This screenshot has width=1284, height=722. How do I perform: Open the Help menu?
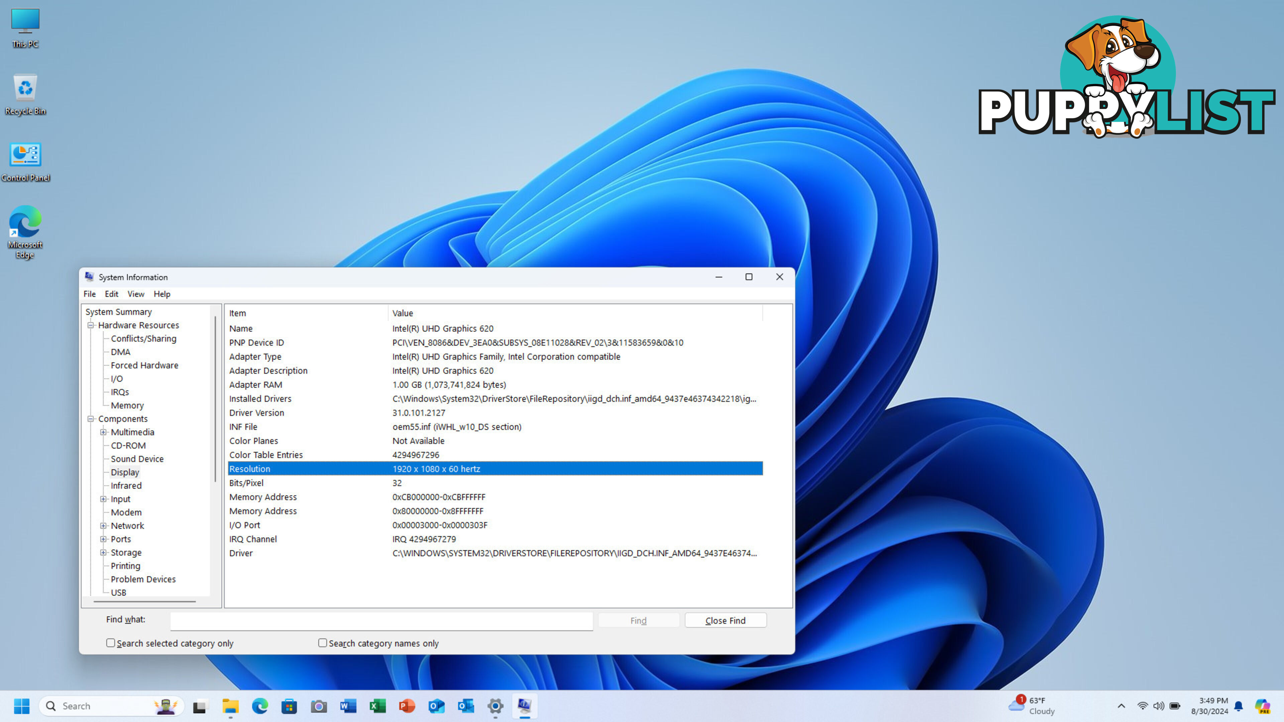point(162,294)
